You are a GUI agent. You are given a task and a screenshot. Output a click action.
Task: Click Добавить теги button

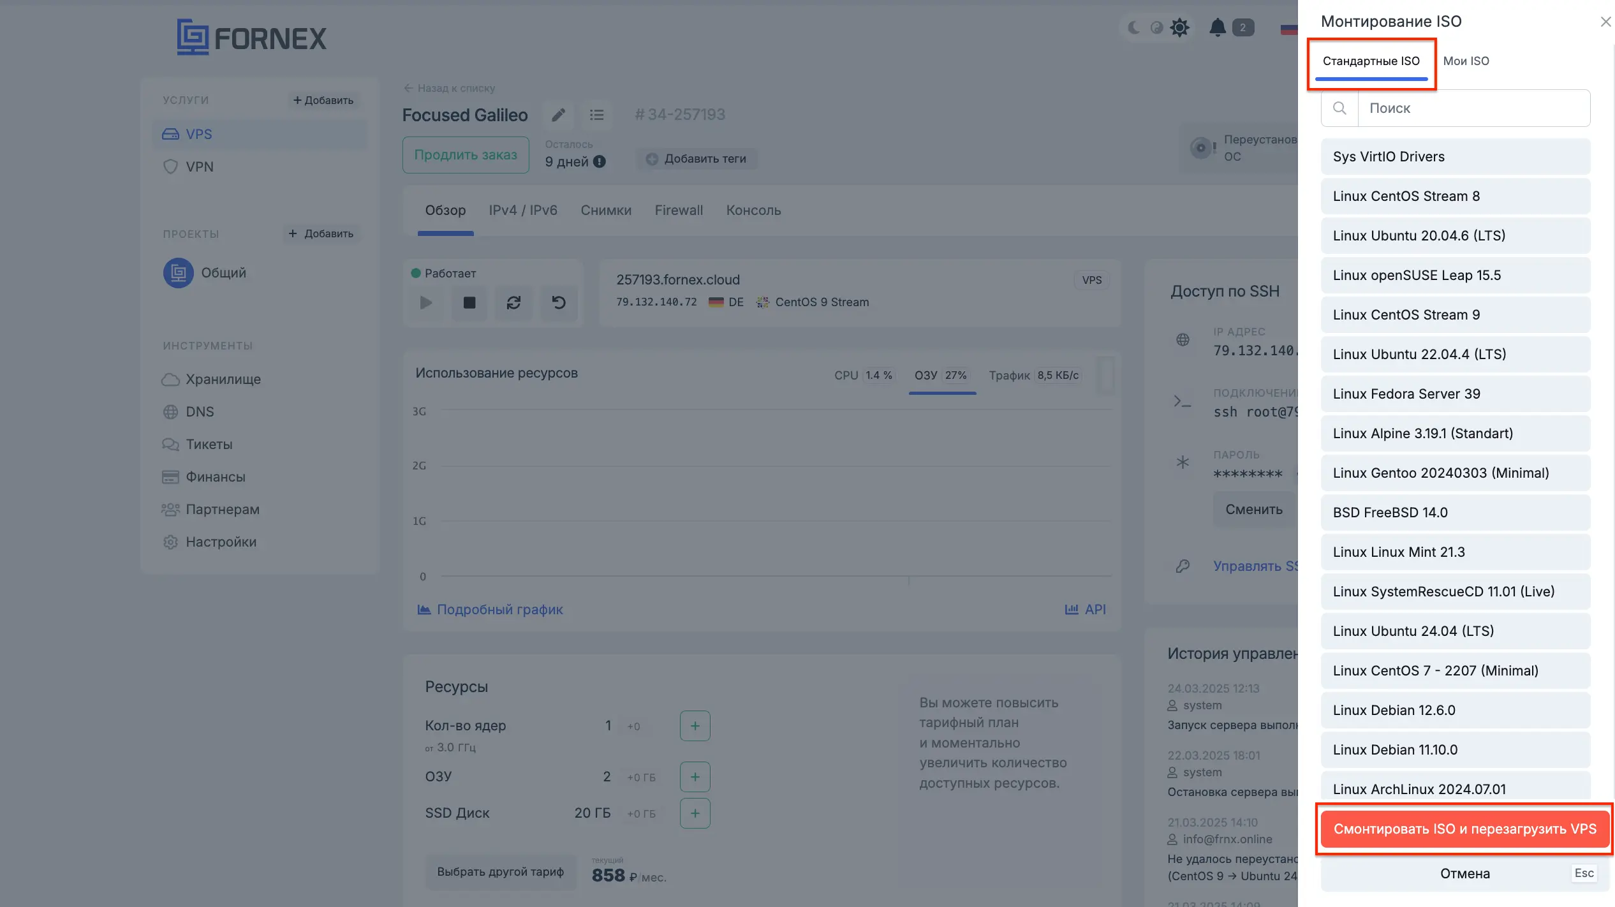[x=697, y=159]
